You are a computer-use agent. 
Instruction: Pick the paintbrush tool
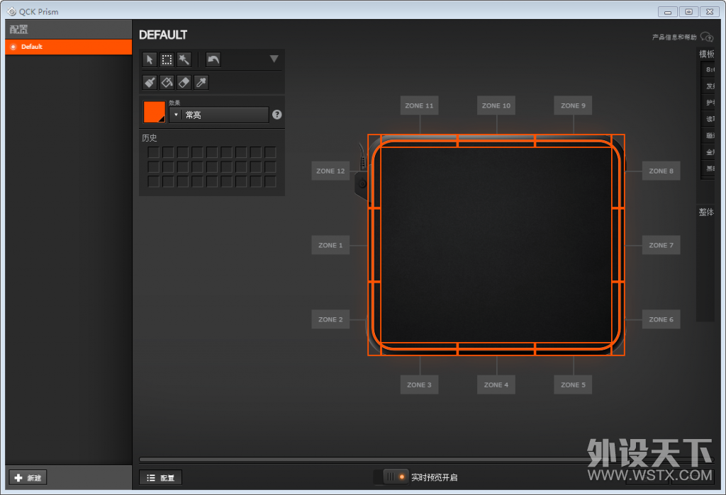pos(150,82)
